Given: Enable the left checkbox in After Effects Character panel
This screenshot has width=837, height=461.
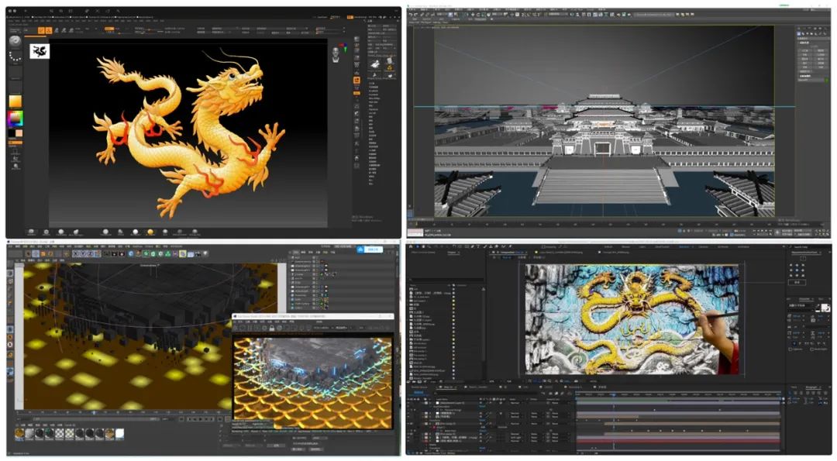Looking at the screenshot, I should [x=790, y=349].
